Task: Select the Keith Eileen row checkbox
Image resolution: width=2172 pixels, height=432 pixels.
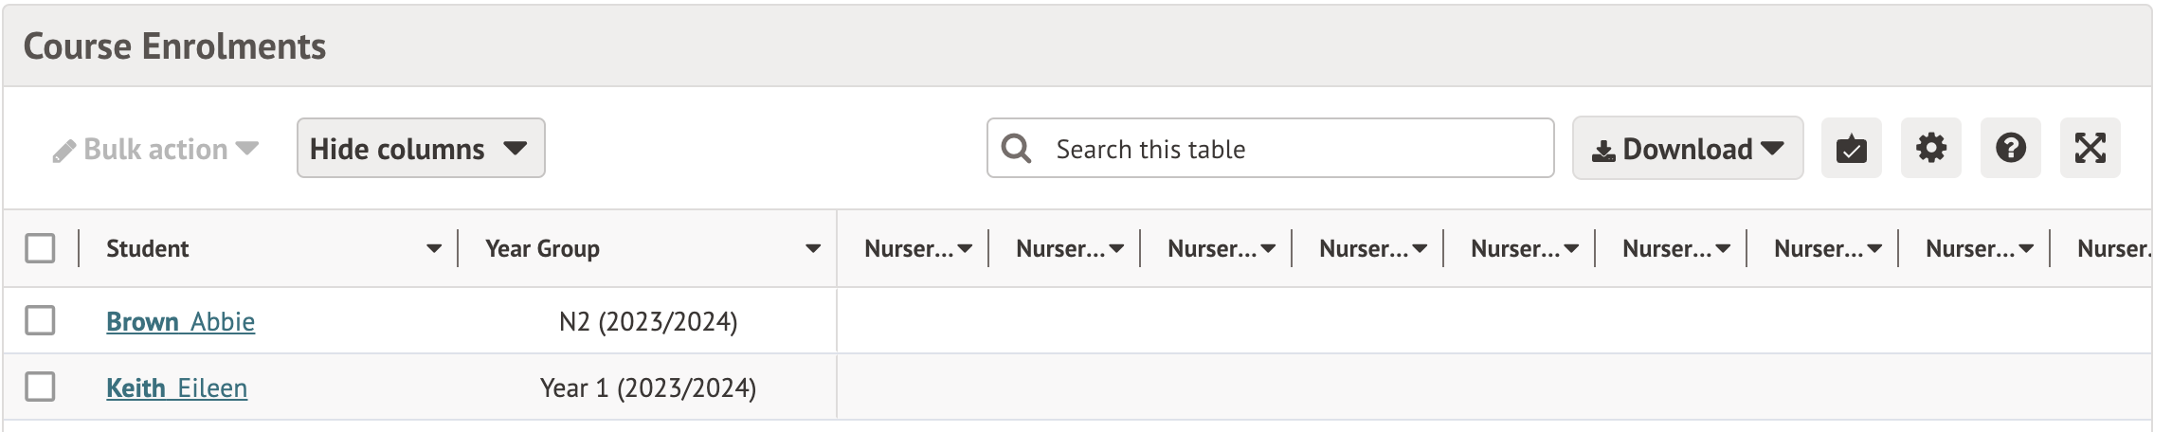Action: click(40, 387)
